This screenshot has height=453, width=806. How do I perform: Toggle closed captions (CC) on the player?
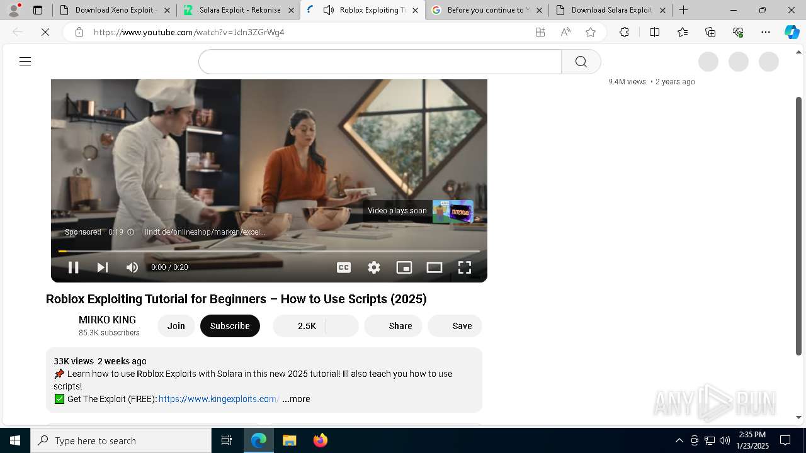344,267
